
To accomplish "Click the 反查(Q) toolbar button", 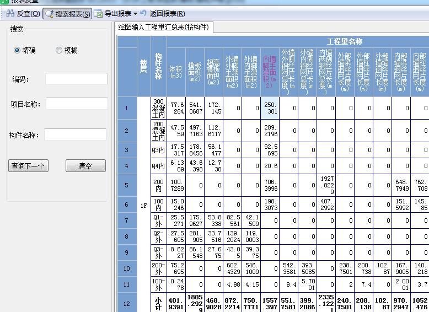I will tap(23, 13).
